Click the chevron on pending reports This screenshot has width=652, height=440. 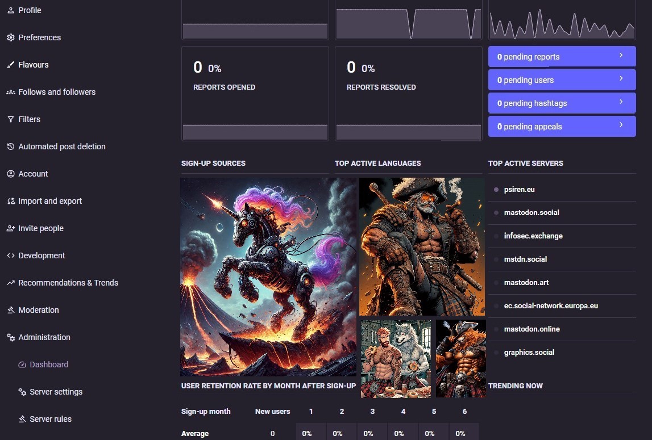click(621, 55)
